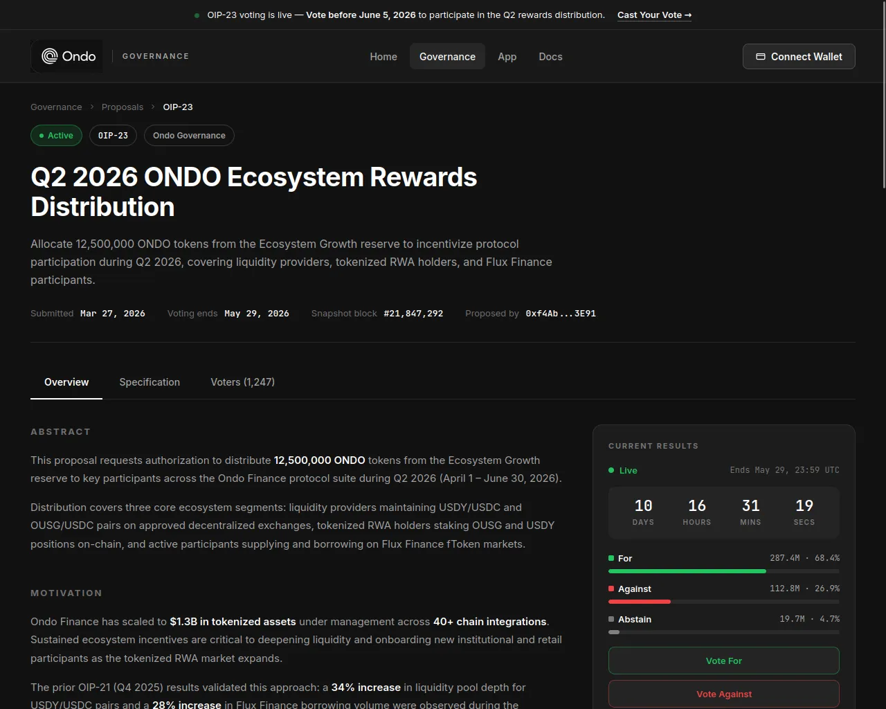886x709 pixels.
Task: Click the proposer address 0xf4Ab...3E91
Action: tap(561, 314)
